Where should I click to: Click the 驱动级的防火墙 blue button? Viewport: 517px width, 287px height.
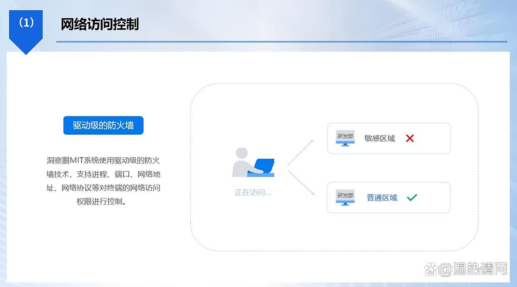(x=103, y=125)
